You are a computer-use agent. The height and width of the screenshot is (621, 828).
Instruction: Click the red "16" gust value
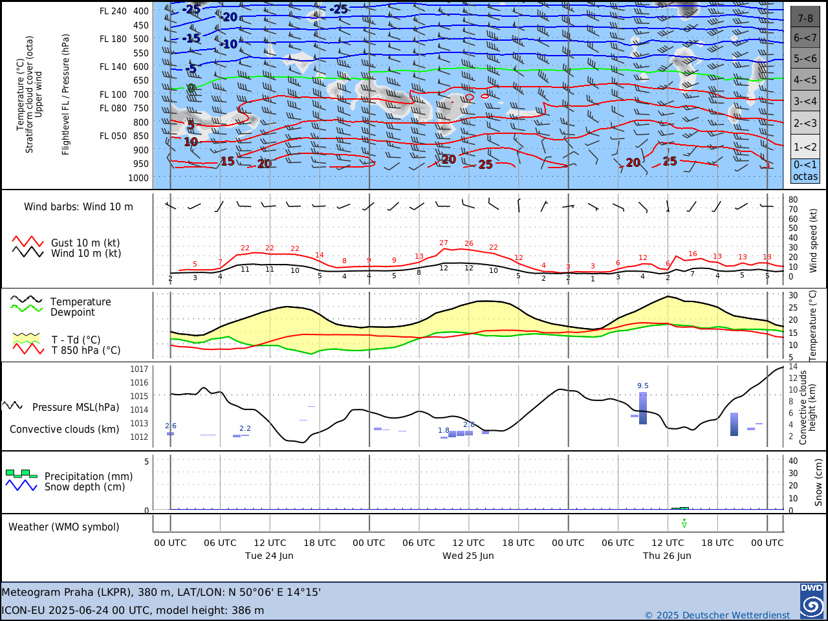click(x=693, y=254)
